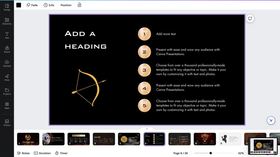The image size is (280, 157).
Task: Select the Draw tool
Action: pos(7,77)
